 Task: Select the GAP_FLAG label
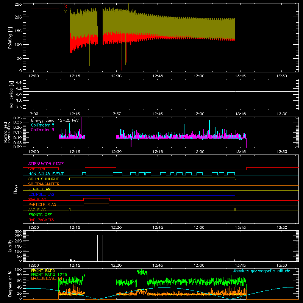(37, 169)
